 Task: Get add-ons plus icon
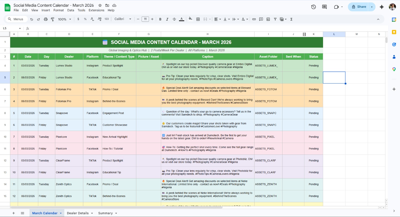pyautogui.click(x=394, y=89)
